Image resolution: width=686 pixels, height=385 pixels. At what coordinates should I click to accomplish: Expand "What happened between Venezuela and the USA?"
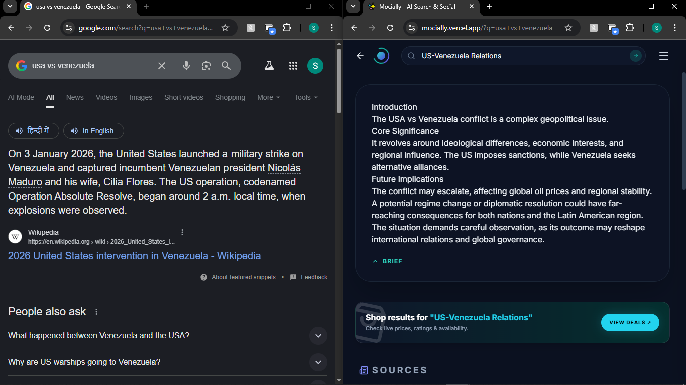pos(318,336)
